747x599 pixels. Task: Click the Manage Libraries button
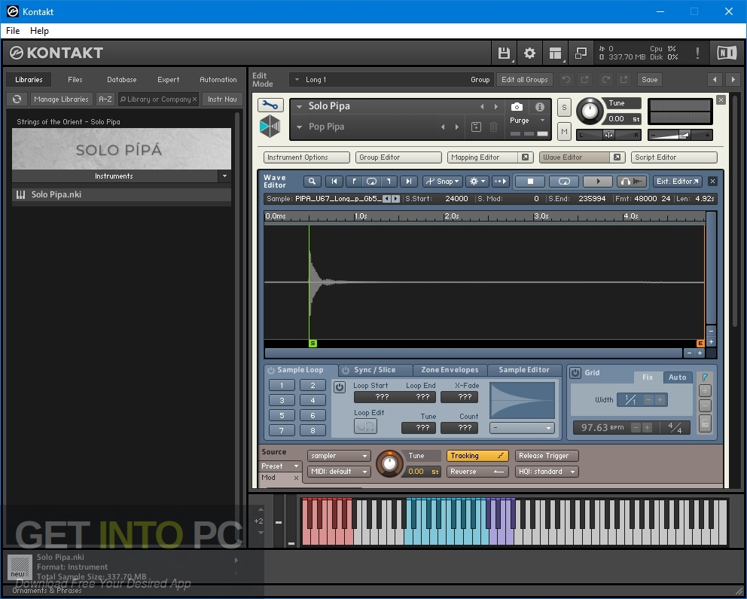coord(61,99)
